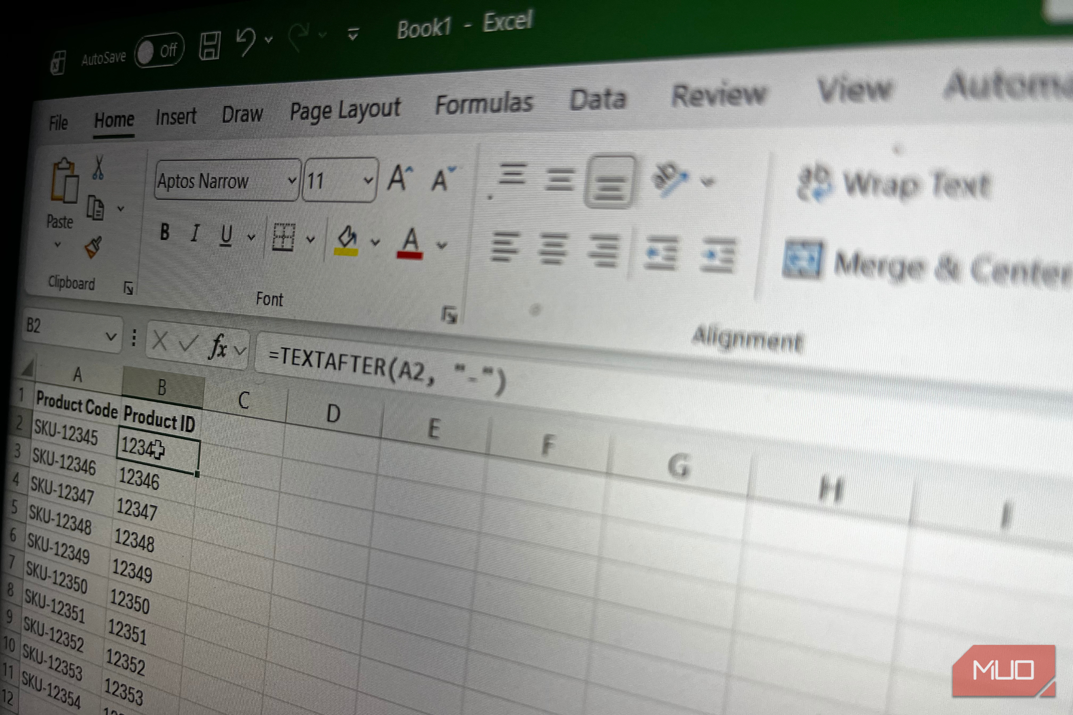1073x715 pixels.
Task: Open the Undo history dropdown
Action: click(267, 39)
